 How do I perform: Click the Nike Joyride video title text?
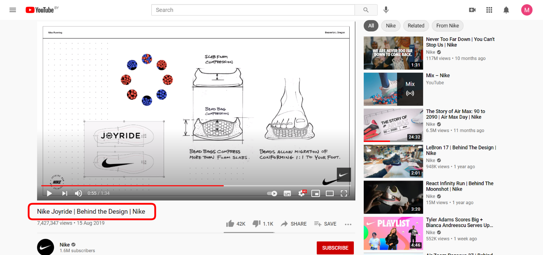(91, 212)
